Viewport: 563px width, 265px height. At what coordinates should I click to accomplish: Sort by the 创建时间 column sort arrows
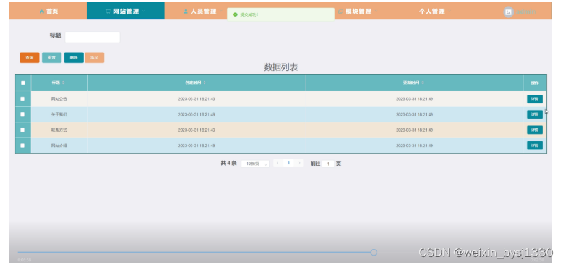coord(205,83)
